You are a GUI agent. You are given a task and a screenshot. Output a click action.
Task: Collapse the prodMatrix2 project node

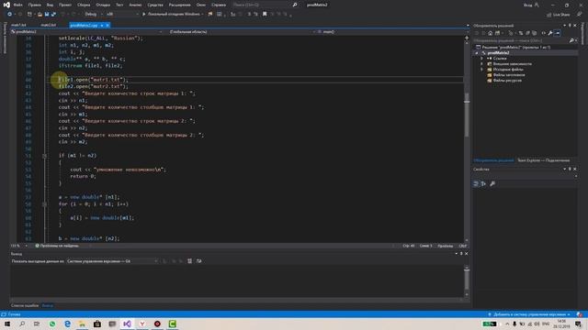[x=477, y=53]
